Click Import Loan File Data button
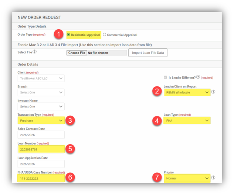Screen dimensions: 234x195 tap(148, 53)
